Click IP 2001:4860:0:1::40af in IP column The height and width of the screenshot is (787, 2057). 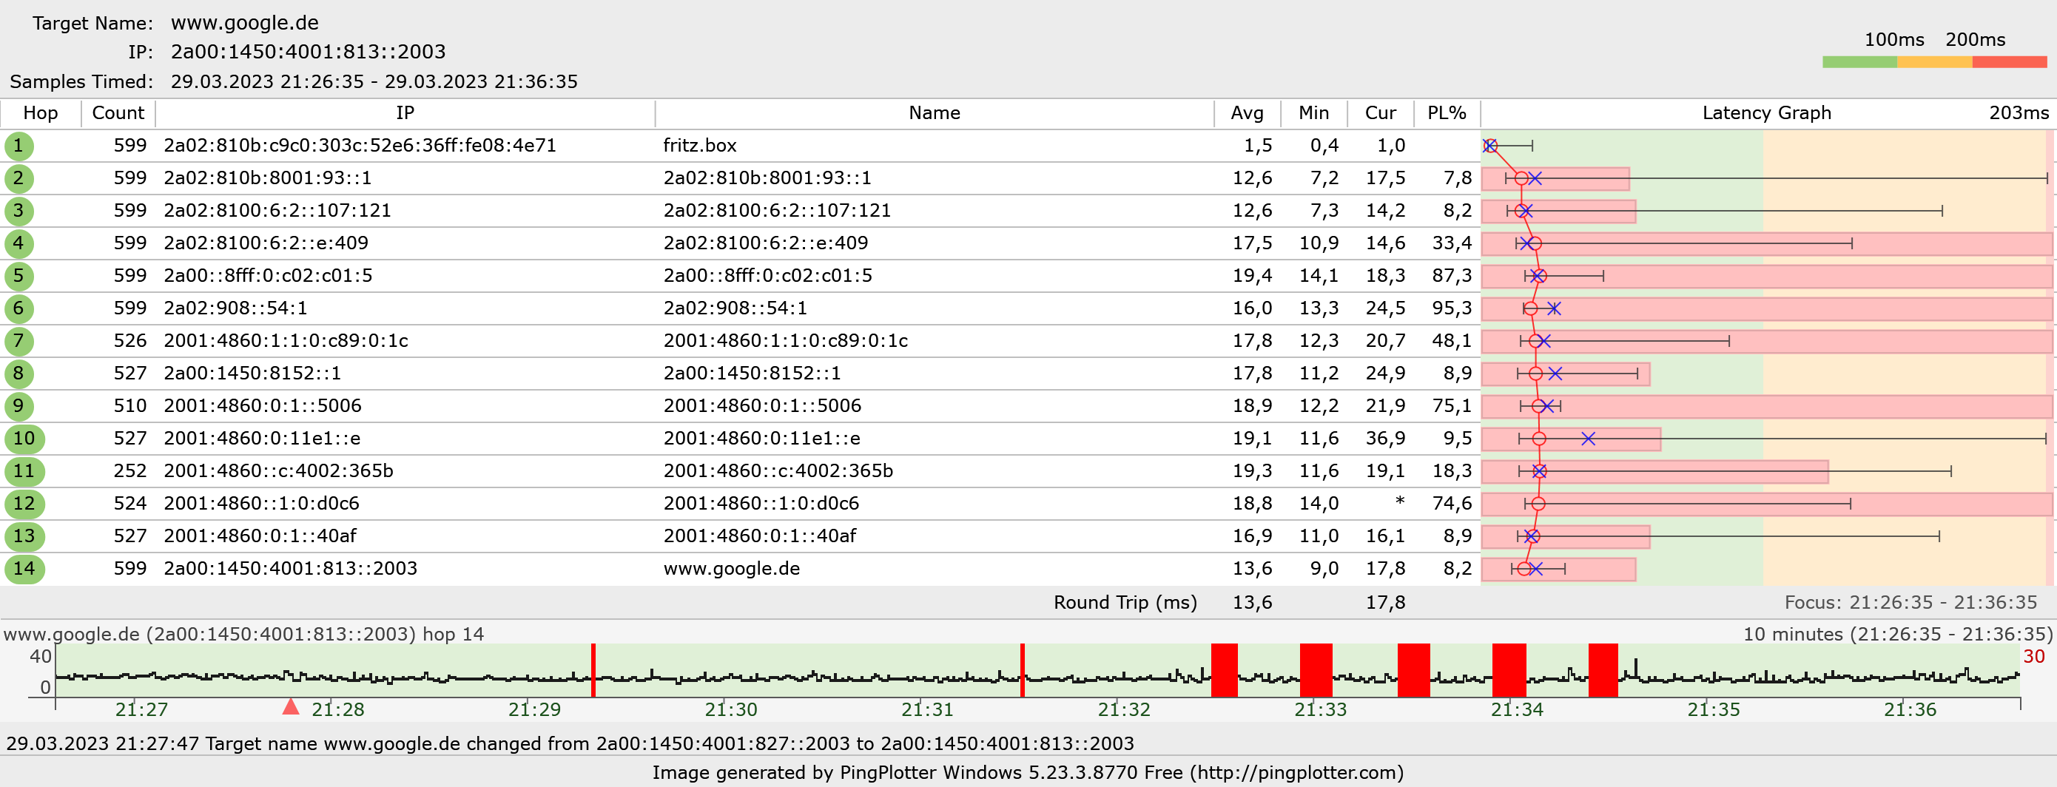(260, 536)
